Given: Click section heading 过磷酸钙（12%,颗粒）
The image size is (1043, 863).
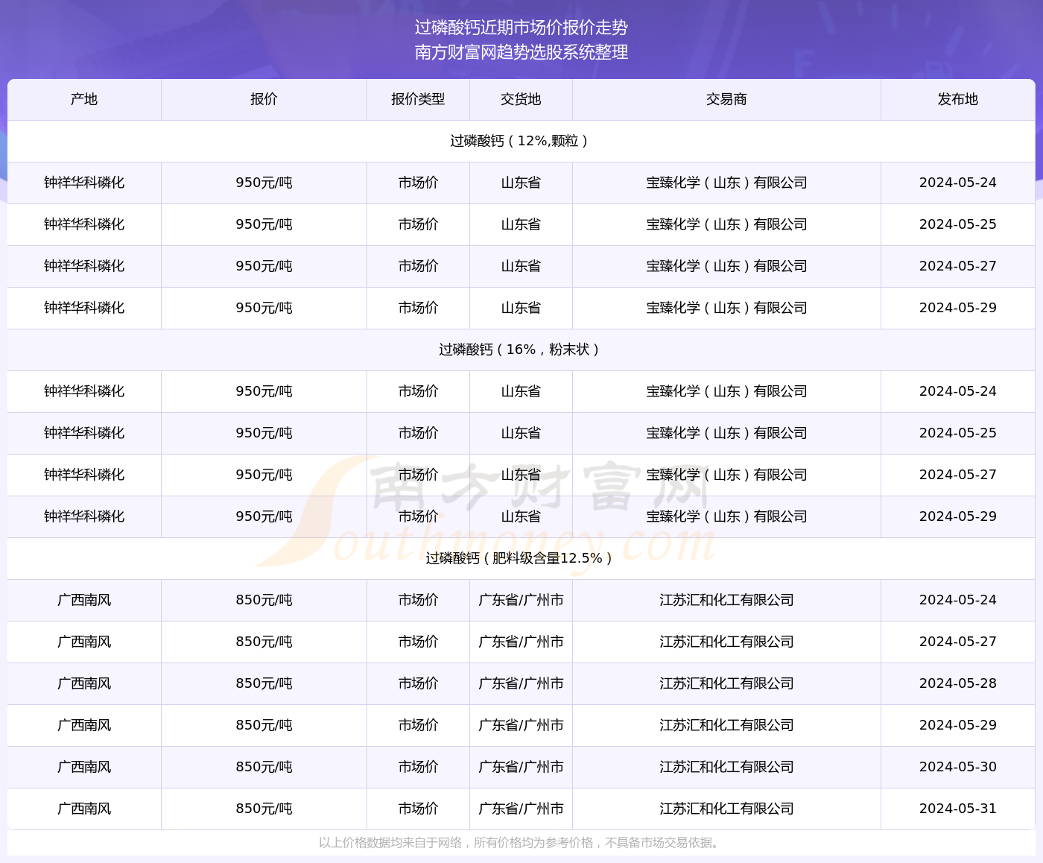Looking at the screenshot, I should click(x=521, y=141).
